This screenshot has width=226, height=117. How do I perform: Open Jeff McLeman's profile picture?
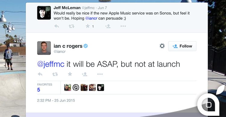point(44,13)
